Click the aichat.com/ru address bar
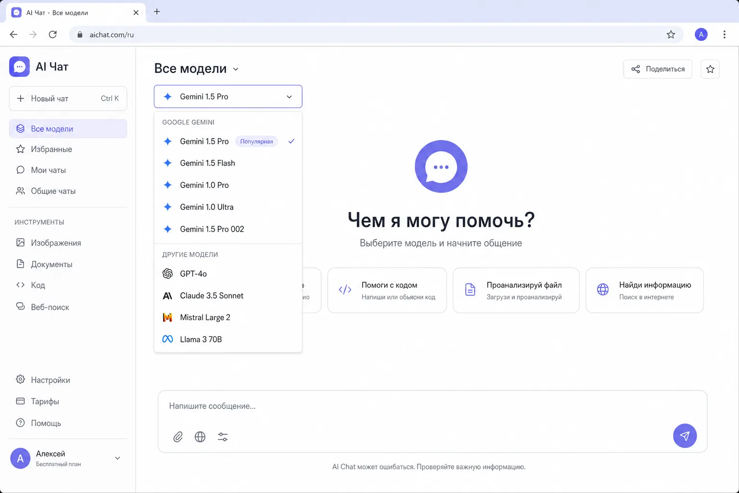Viewport: 739px width, 493px height. coord(377,35)
